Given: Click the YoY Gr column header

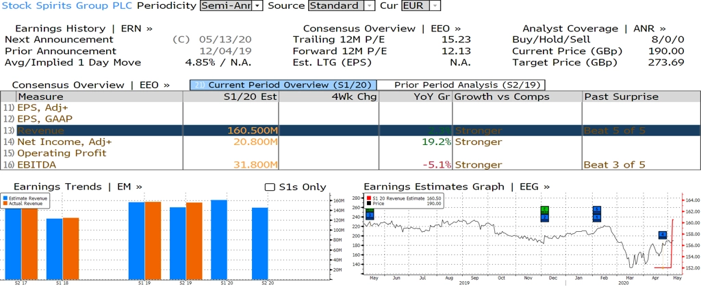Looking at the screenshot, I should click(x=416, y=96).
